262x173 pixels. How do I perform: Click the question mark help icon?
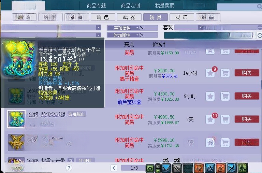tap(69, 168)
